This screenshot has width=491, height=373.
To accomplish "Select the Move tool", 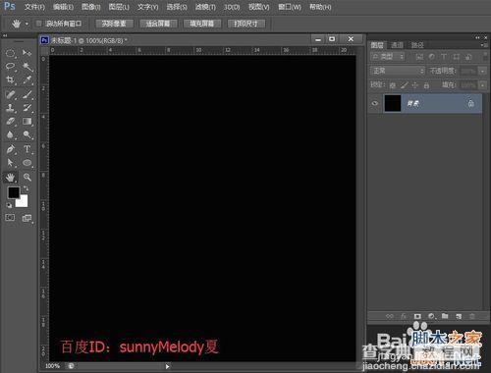I will [x=27, y=53].
